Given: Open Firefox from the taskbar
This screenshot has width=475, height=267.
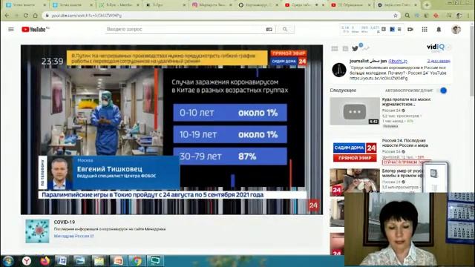Looking at the screenshot, I should coord(45,261).
